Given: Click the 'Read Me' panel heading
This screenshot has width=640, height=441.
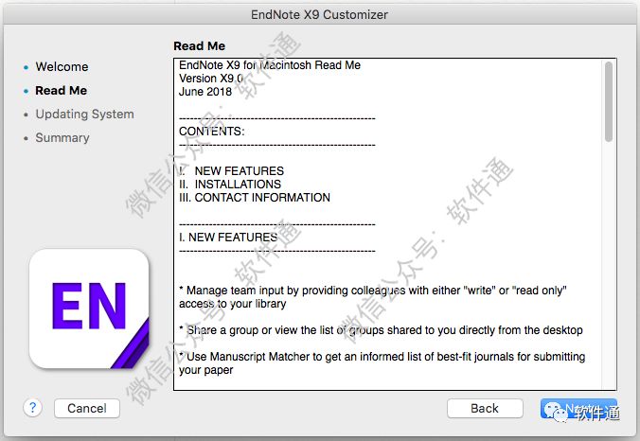Looking at the screenshot, I should tap(199, 45).
